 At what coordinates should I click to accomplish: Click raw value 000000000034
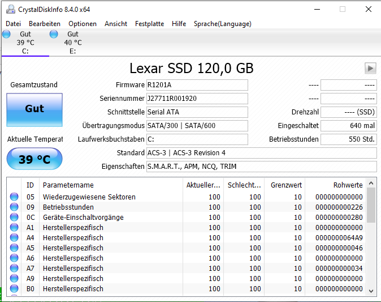point(339,269)
